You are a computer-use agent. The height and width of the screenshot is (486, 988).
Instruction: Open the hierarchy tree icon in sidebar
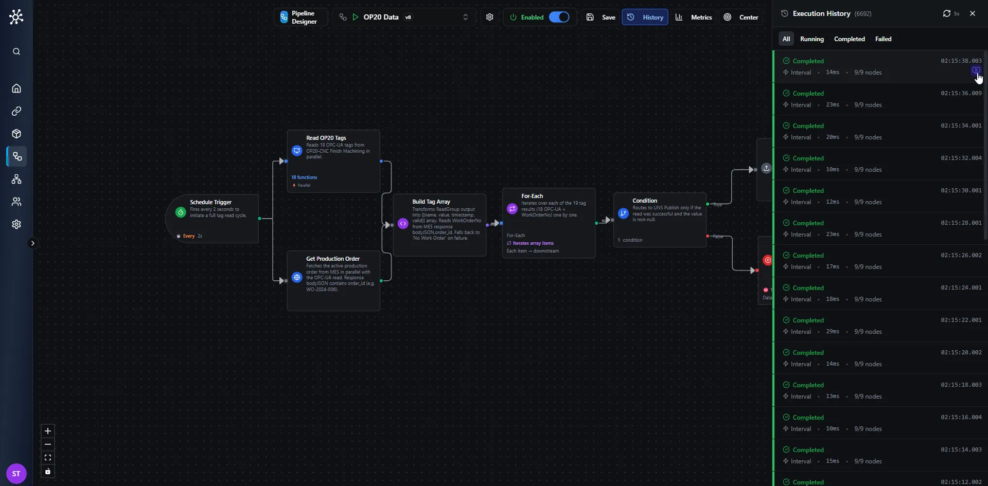click(x=16, y=179)
